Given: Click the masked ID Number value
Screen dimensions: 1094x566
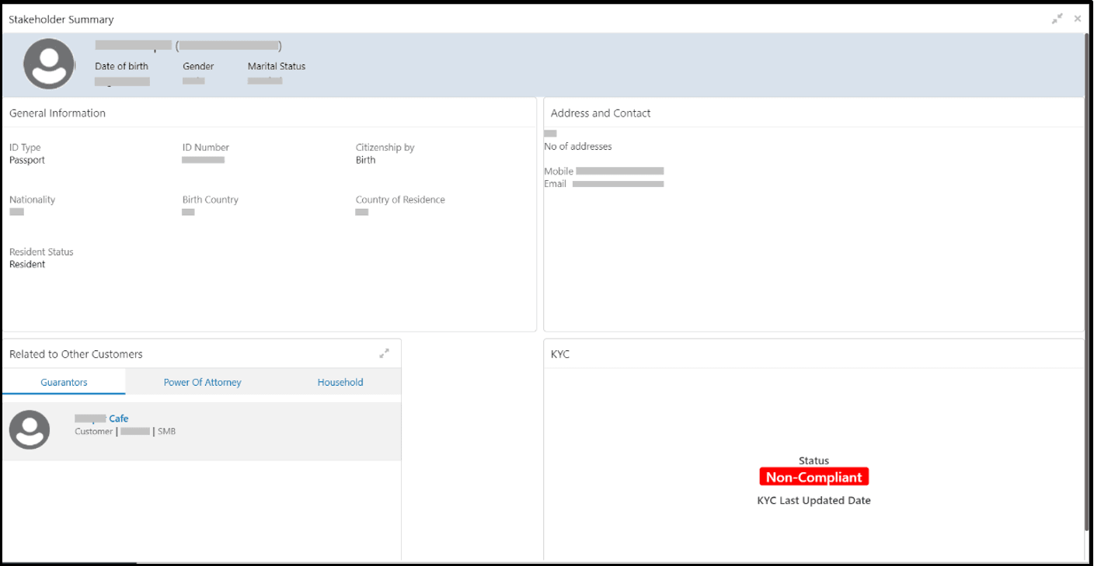Looking at the screenshot, I should 203,160.
